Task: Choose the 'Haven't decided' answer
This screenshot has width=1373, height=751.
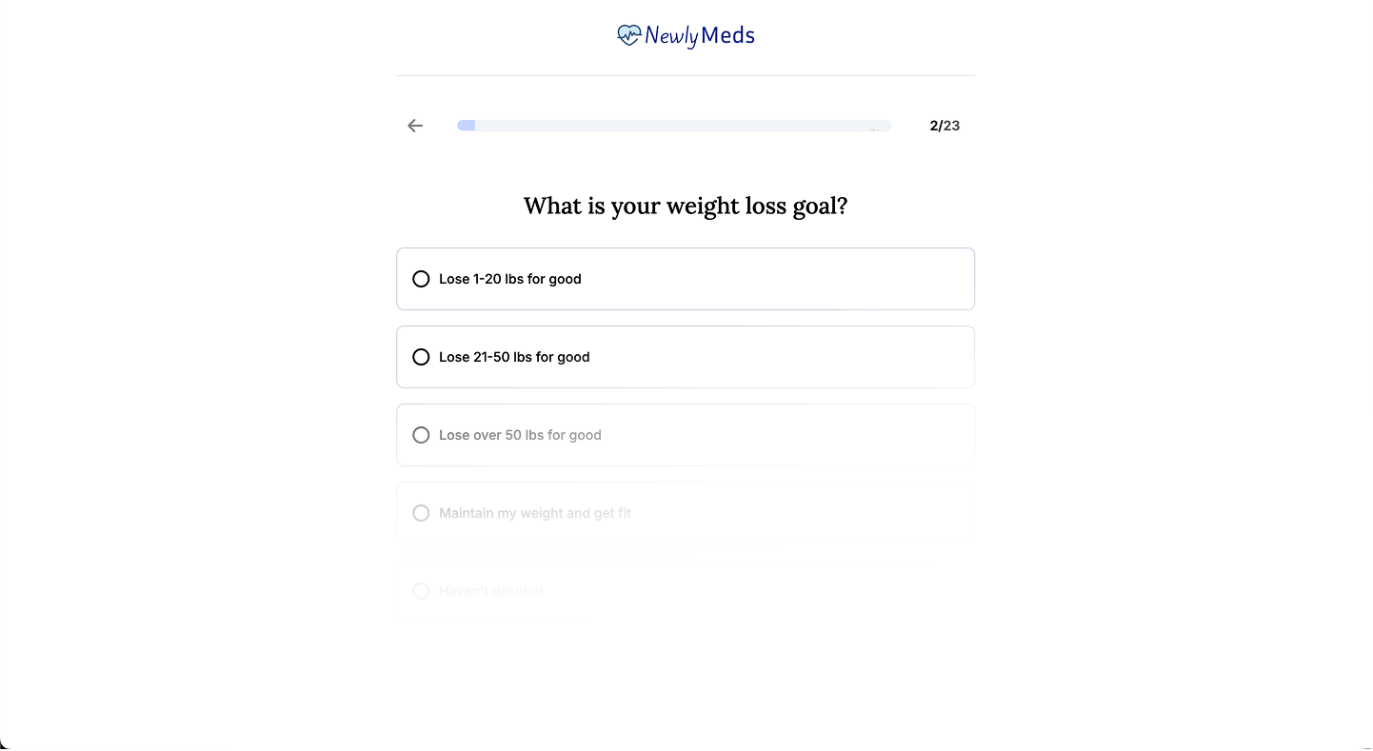Action: [x=421, y=591]
